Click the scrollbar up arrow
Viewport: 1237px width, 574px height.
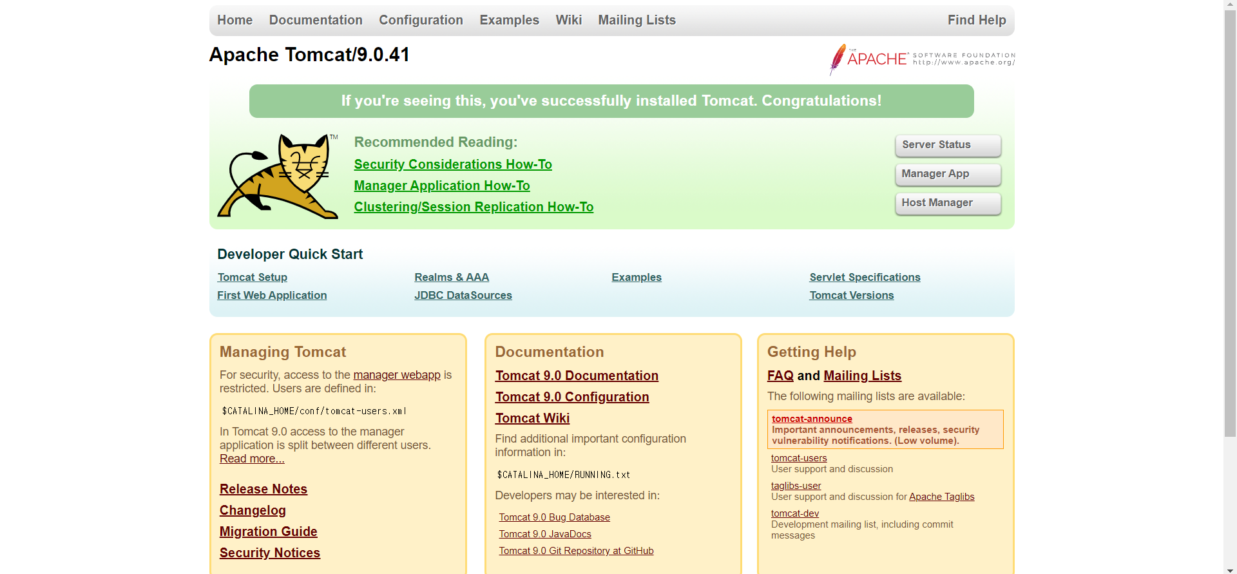[x=1230, y=5]
